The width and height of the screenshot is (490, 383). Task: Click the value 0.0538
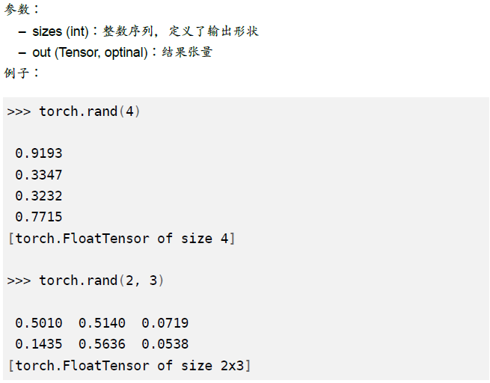(165, 344)
